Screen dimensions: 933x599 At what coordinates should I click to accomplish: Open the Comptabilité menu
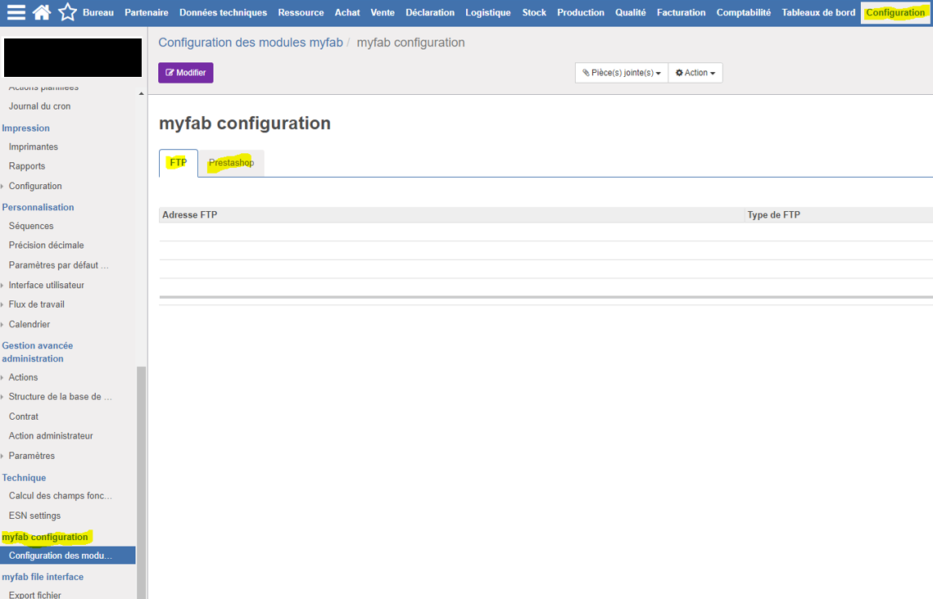click(743, 12)
